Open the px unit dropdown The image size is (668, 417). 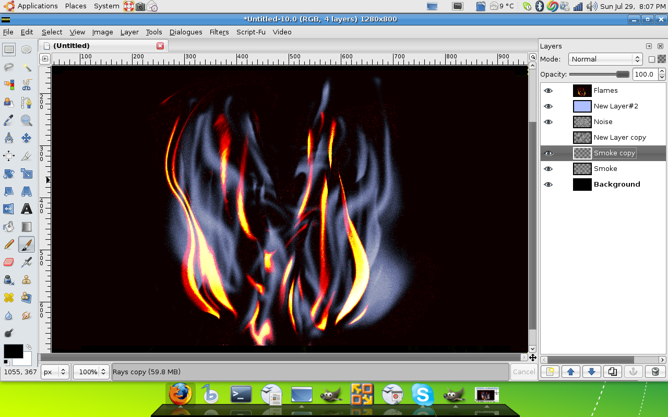click(55, 372)
